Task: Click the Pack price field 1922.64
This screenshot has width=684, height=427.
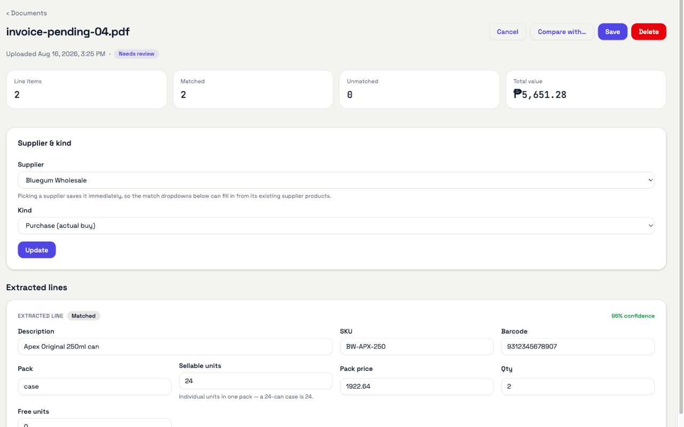Action: point(417,386)
